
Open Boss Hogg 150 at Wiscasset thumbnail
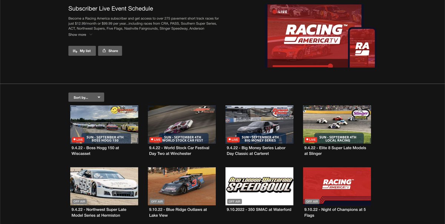[x=104, y=124]
